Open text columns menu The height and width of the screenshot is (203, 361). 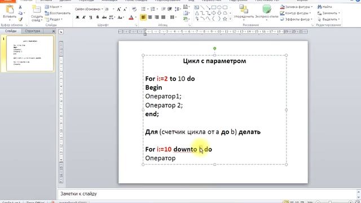point(173,17)
